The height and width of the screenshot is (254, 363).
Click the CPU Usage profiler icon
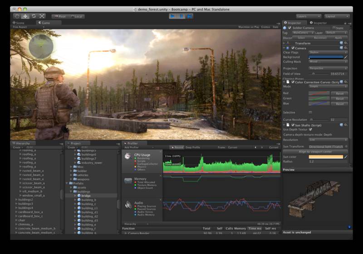click(x=128, y=156)
